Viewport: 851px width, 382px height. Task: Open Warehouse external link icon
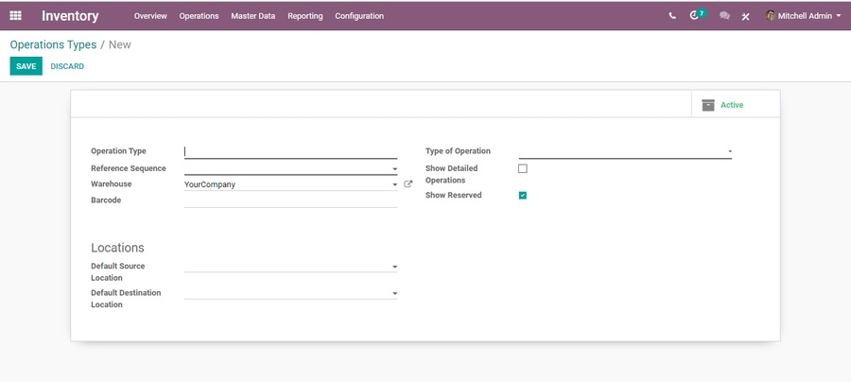click(x=408, y=184)
